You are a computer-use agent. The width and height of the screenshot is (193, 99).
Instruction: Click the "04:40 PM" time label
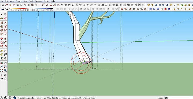click(x=50, y=10)
